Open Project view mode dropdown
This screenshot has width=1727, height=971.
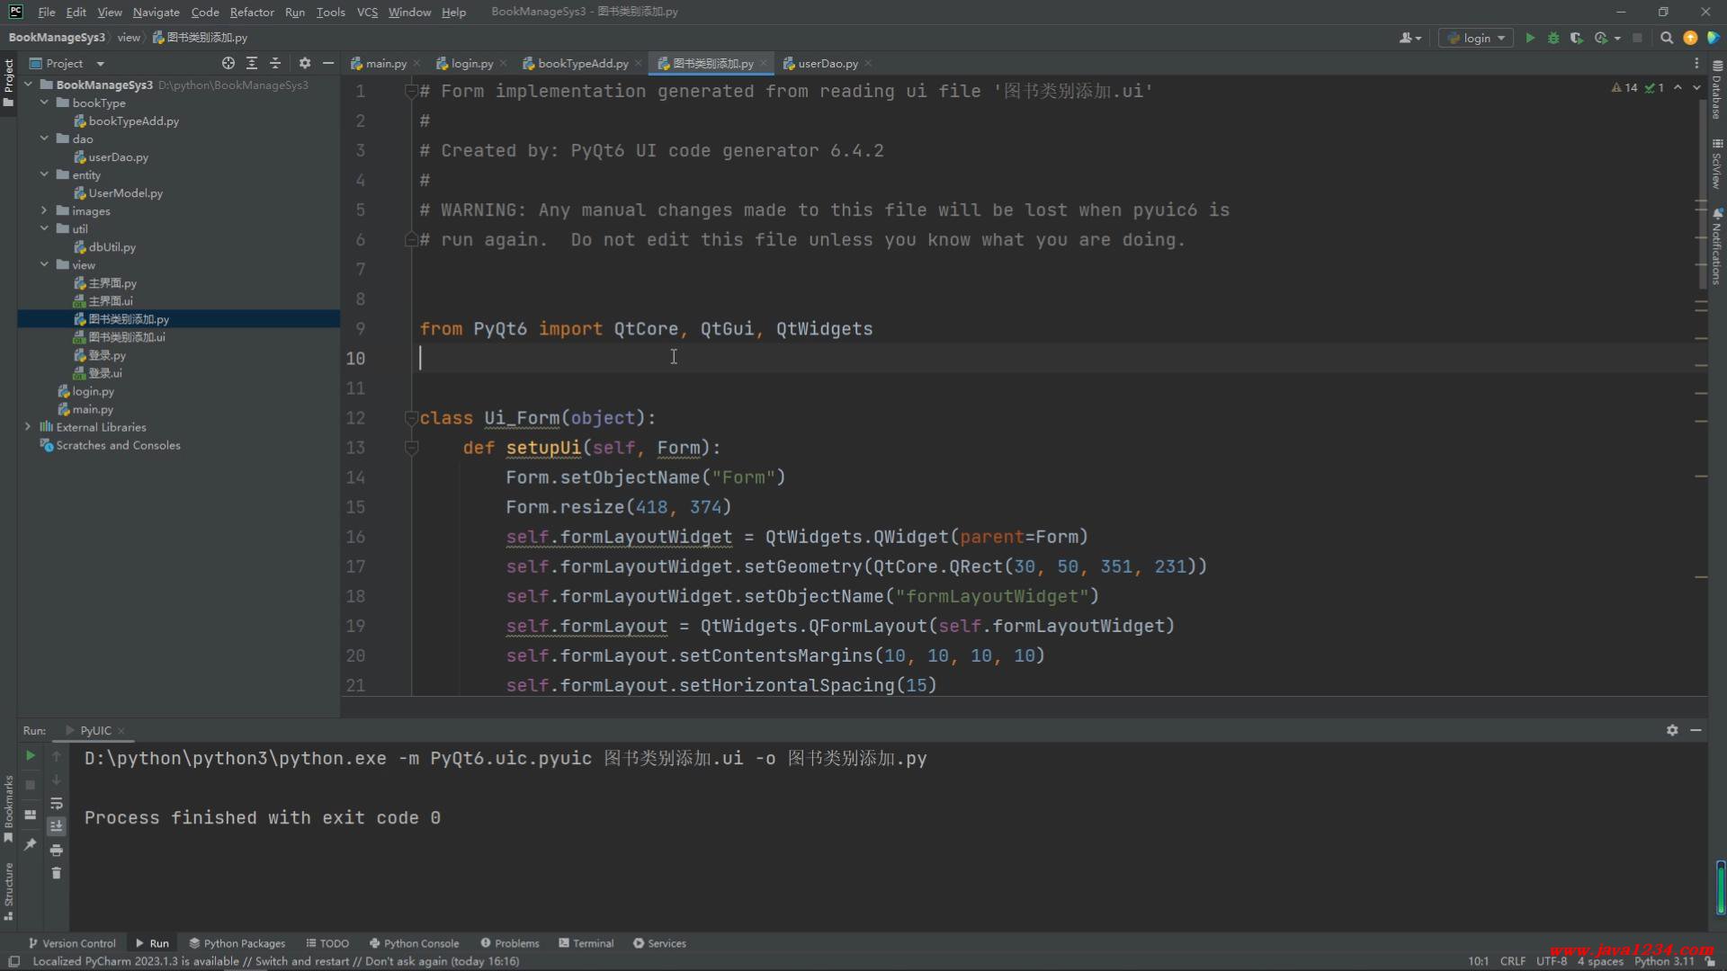tap(100, 64)
